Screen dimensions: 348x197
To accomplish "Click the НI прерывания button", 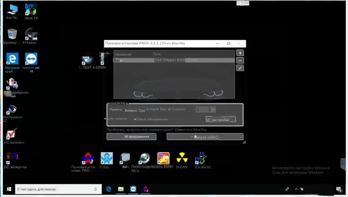I will pyautogui.click(x=132, y=137).
